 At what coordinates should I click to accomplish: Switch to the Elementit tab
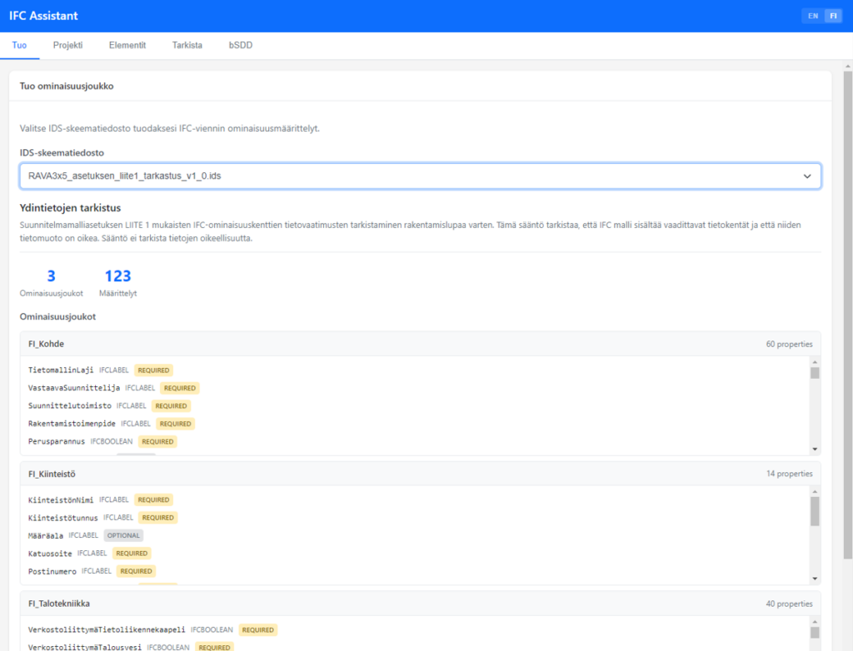[127, 46]
